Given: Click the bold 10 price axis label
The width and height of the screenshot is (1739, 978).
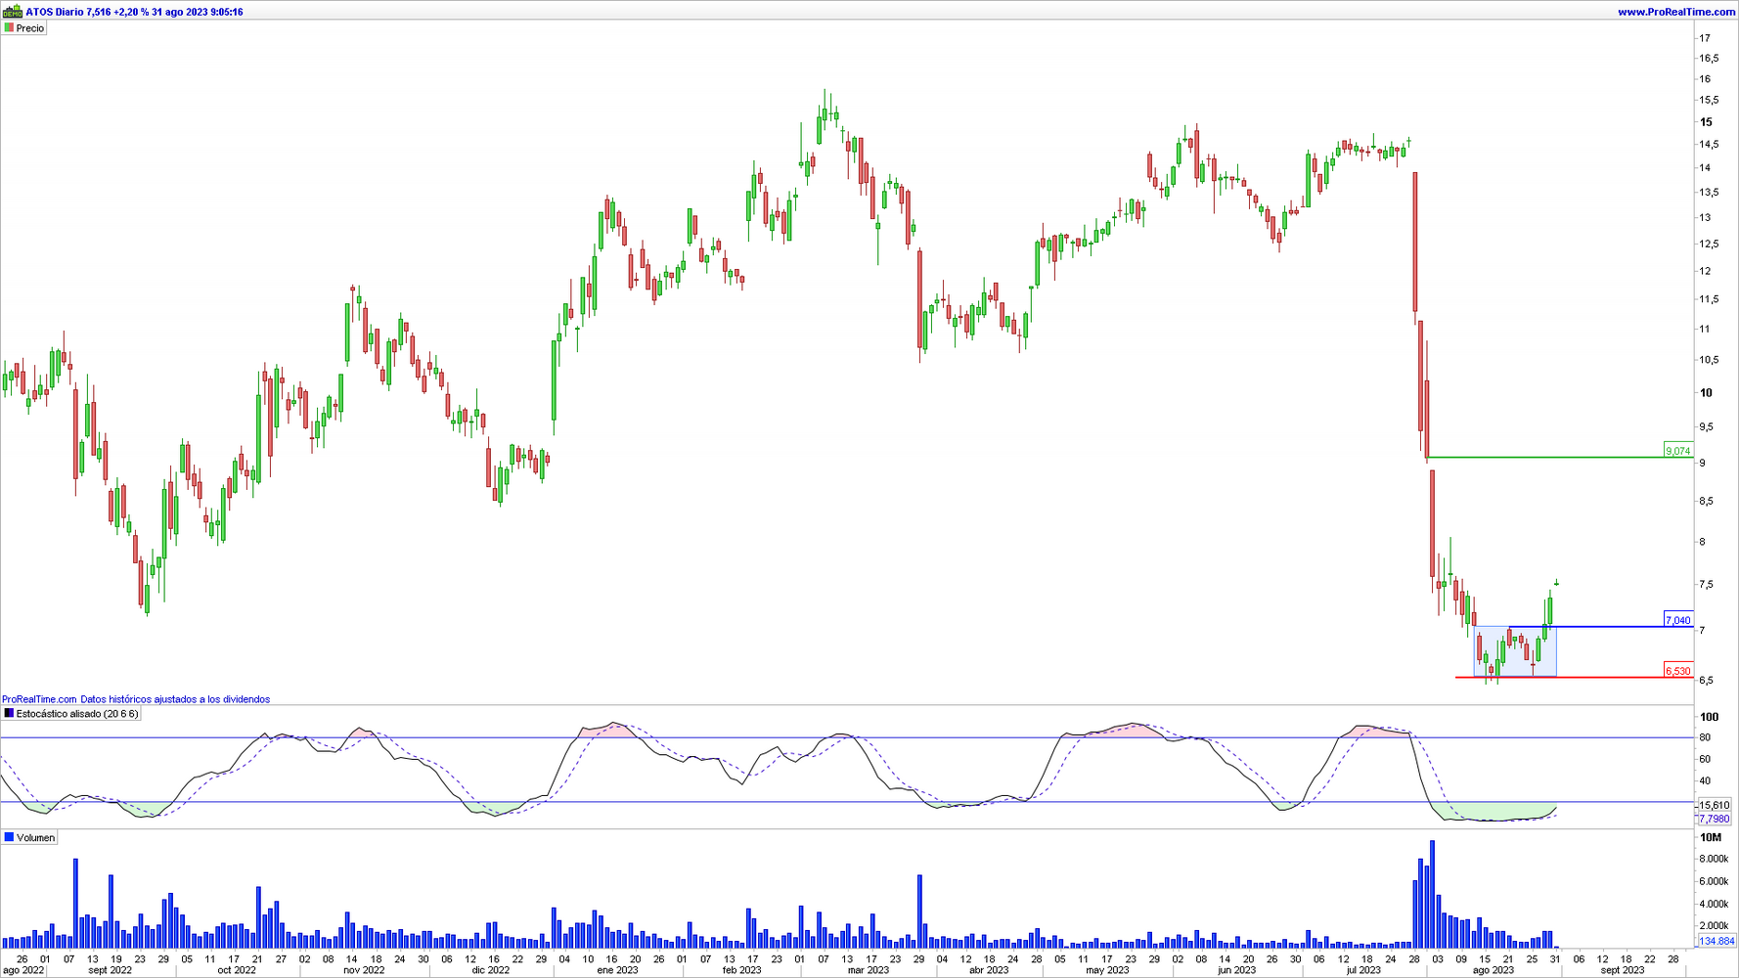Looking at the screenshot, I should click(x=1706, y=393).
